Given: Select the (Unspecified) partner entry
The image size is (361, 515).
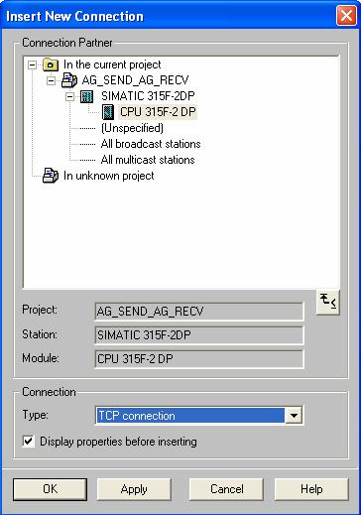Looking at the screenshot, I should (132, 128).
